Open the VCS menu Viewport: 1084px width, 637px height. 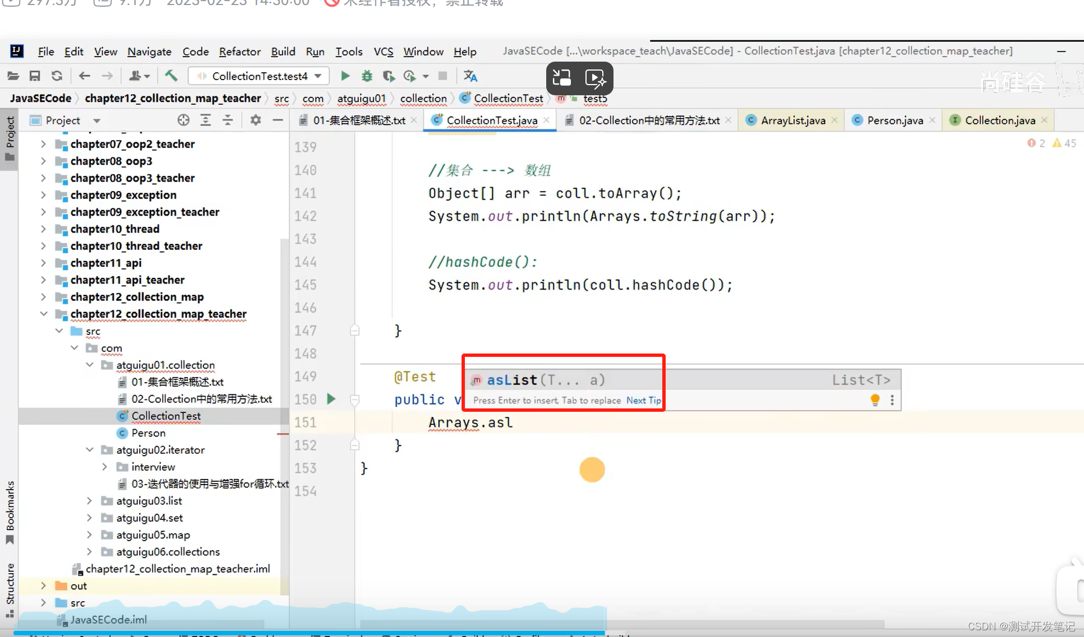[x=384, y=52]
